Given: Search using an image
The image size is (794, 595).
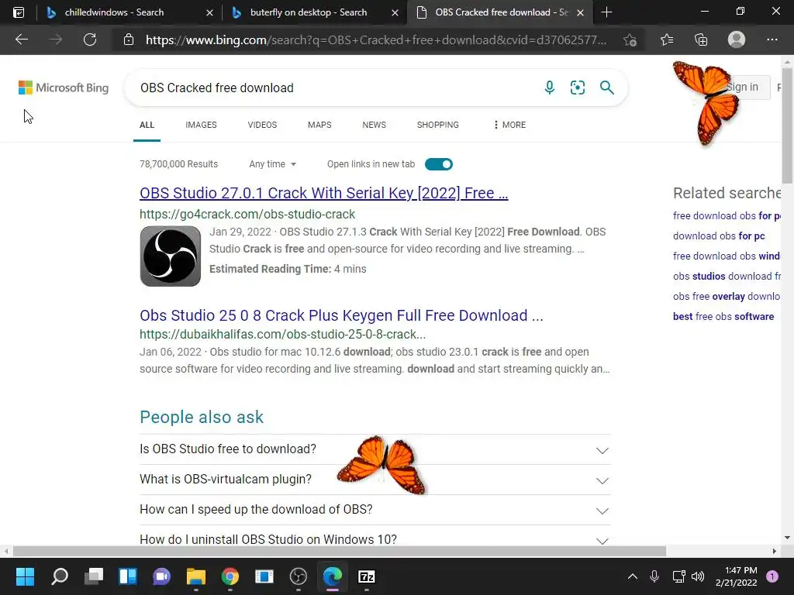Looking at the screenshot, I should 577,88.
